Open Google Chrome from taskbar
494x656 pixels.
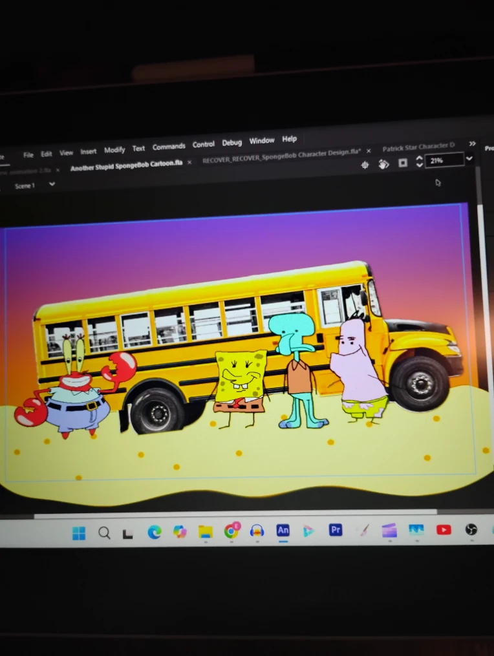pyautogui.click(x=231, y=531)
